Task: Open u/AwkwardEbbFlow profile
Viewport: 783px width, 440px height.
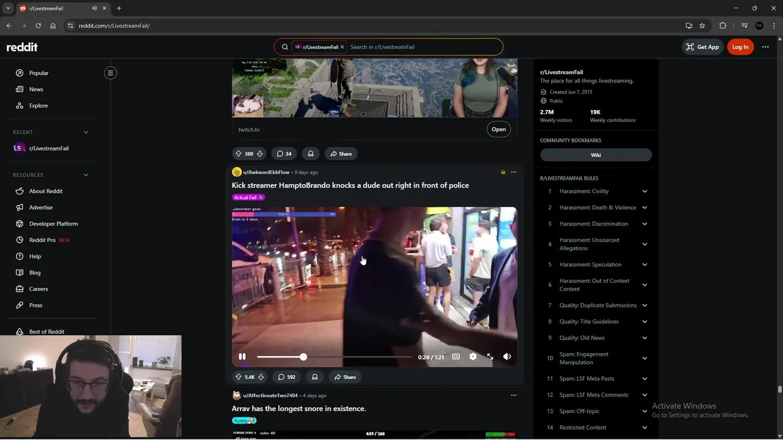Action: pos(266,172)
